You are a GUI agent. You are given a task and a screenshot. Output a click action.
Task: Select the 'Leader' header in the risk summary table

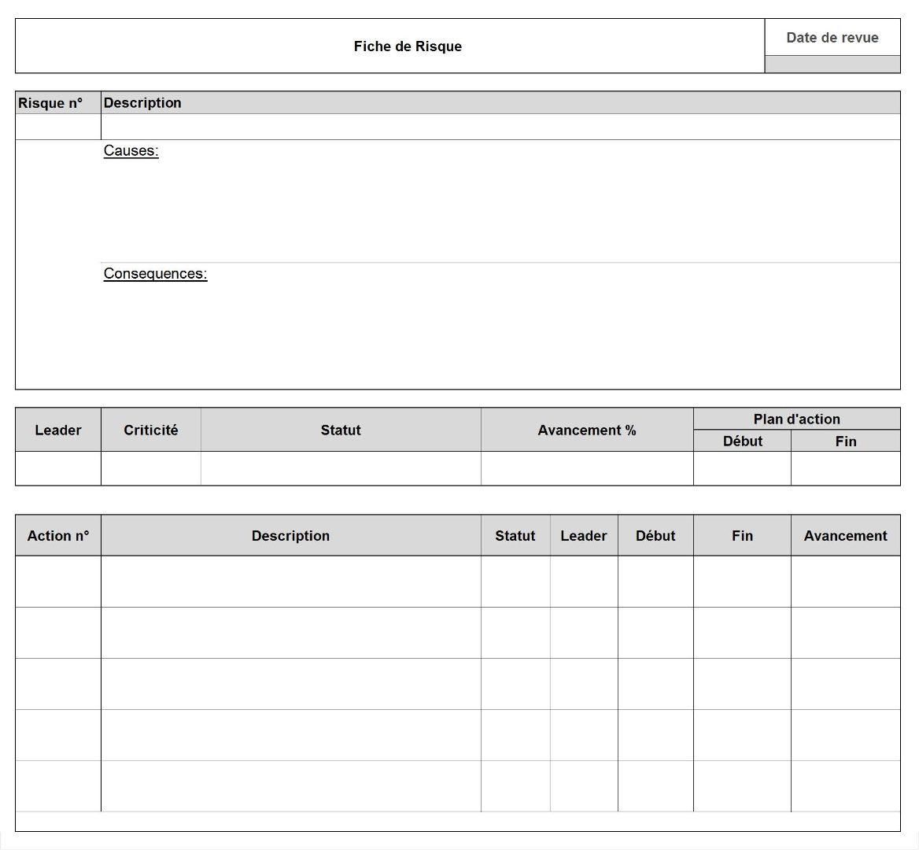(x=58, y=430)
